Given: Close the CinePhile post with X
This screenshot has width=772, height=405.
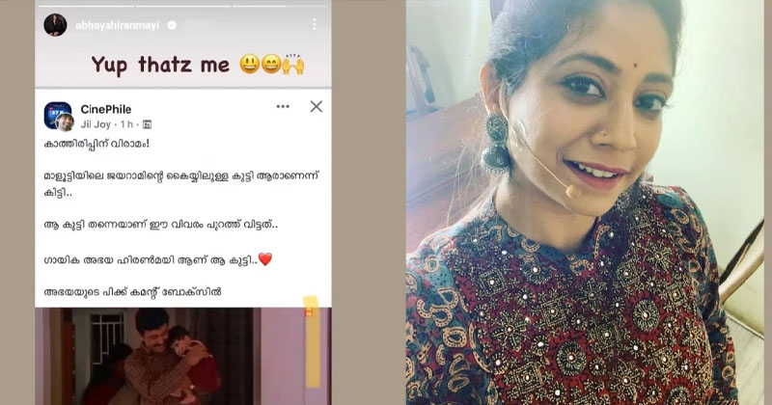Looking at the screenshot, I should click(x=317, y=106).
